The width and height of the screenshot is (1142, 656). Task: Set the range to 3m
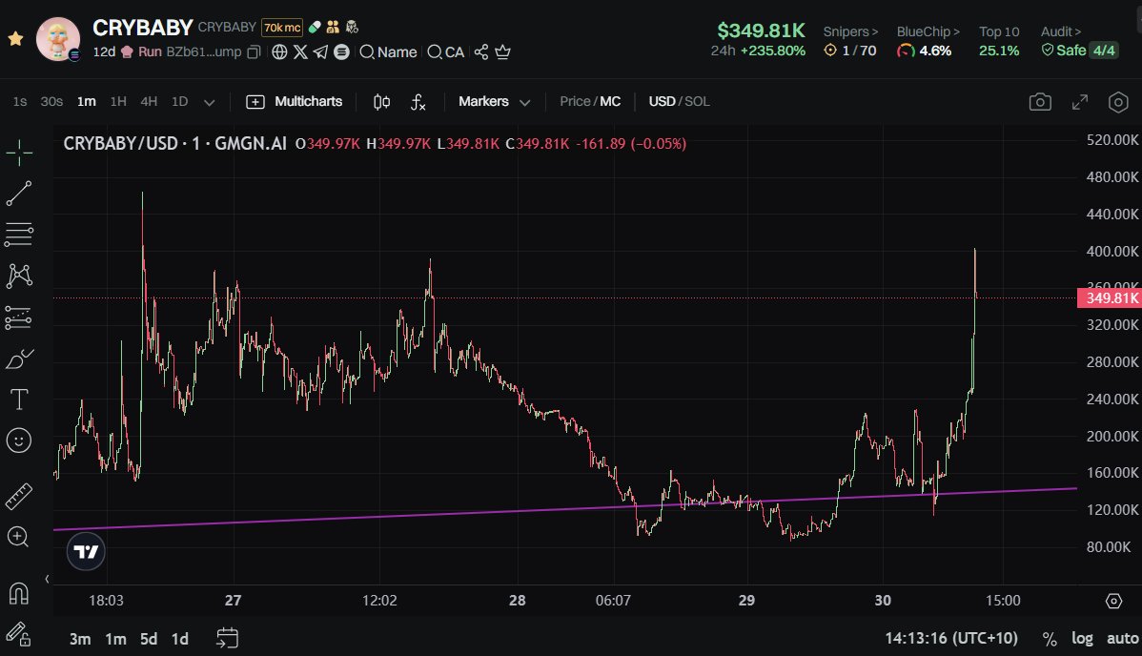pyautogui.click(x=80, y=639)
